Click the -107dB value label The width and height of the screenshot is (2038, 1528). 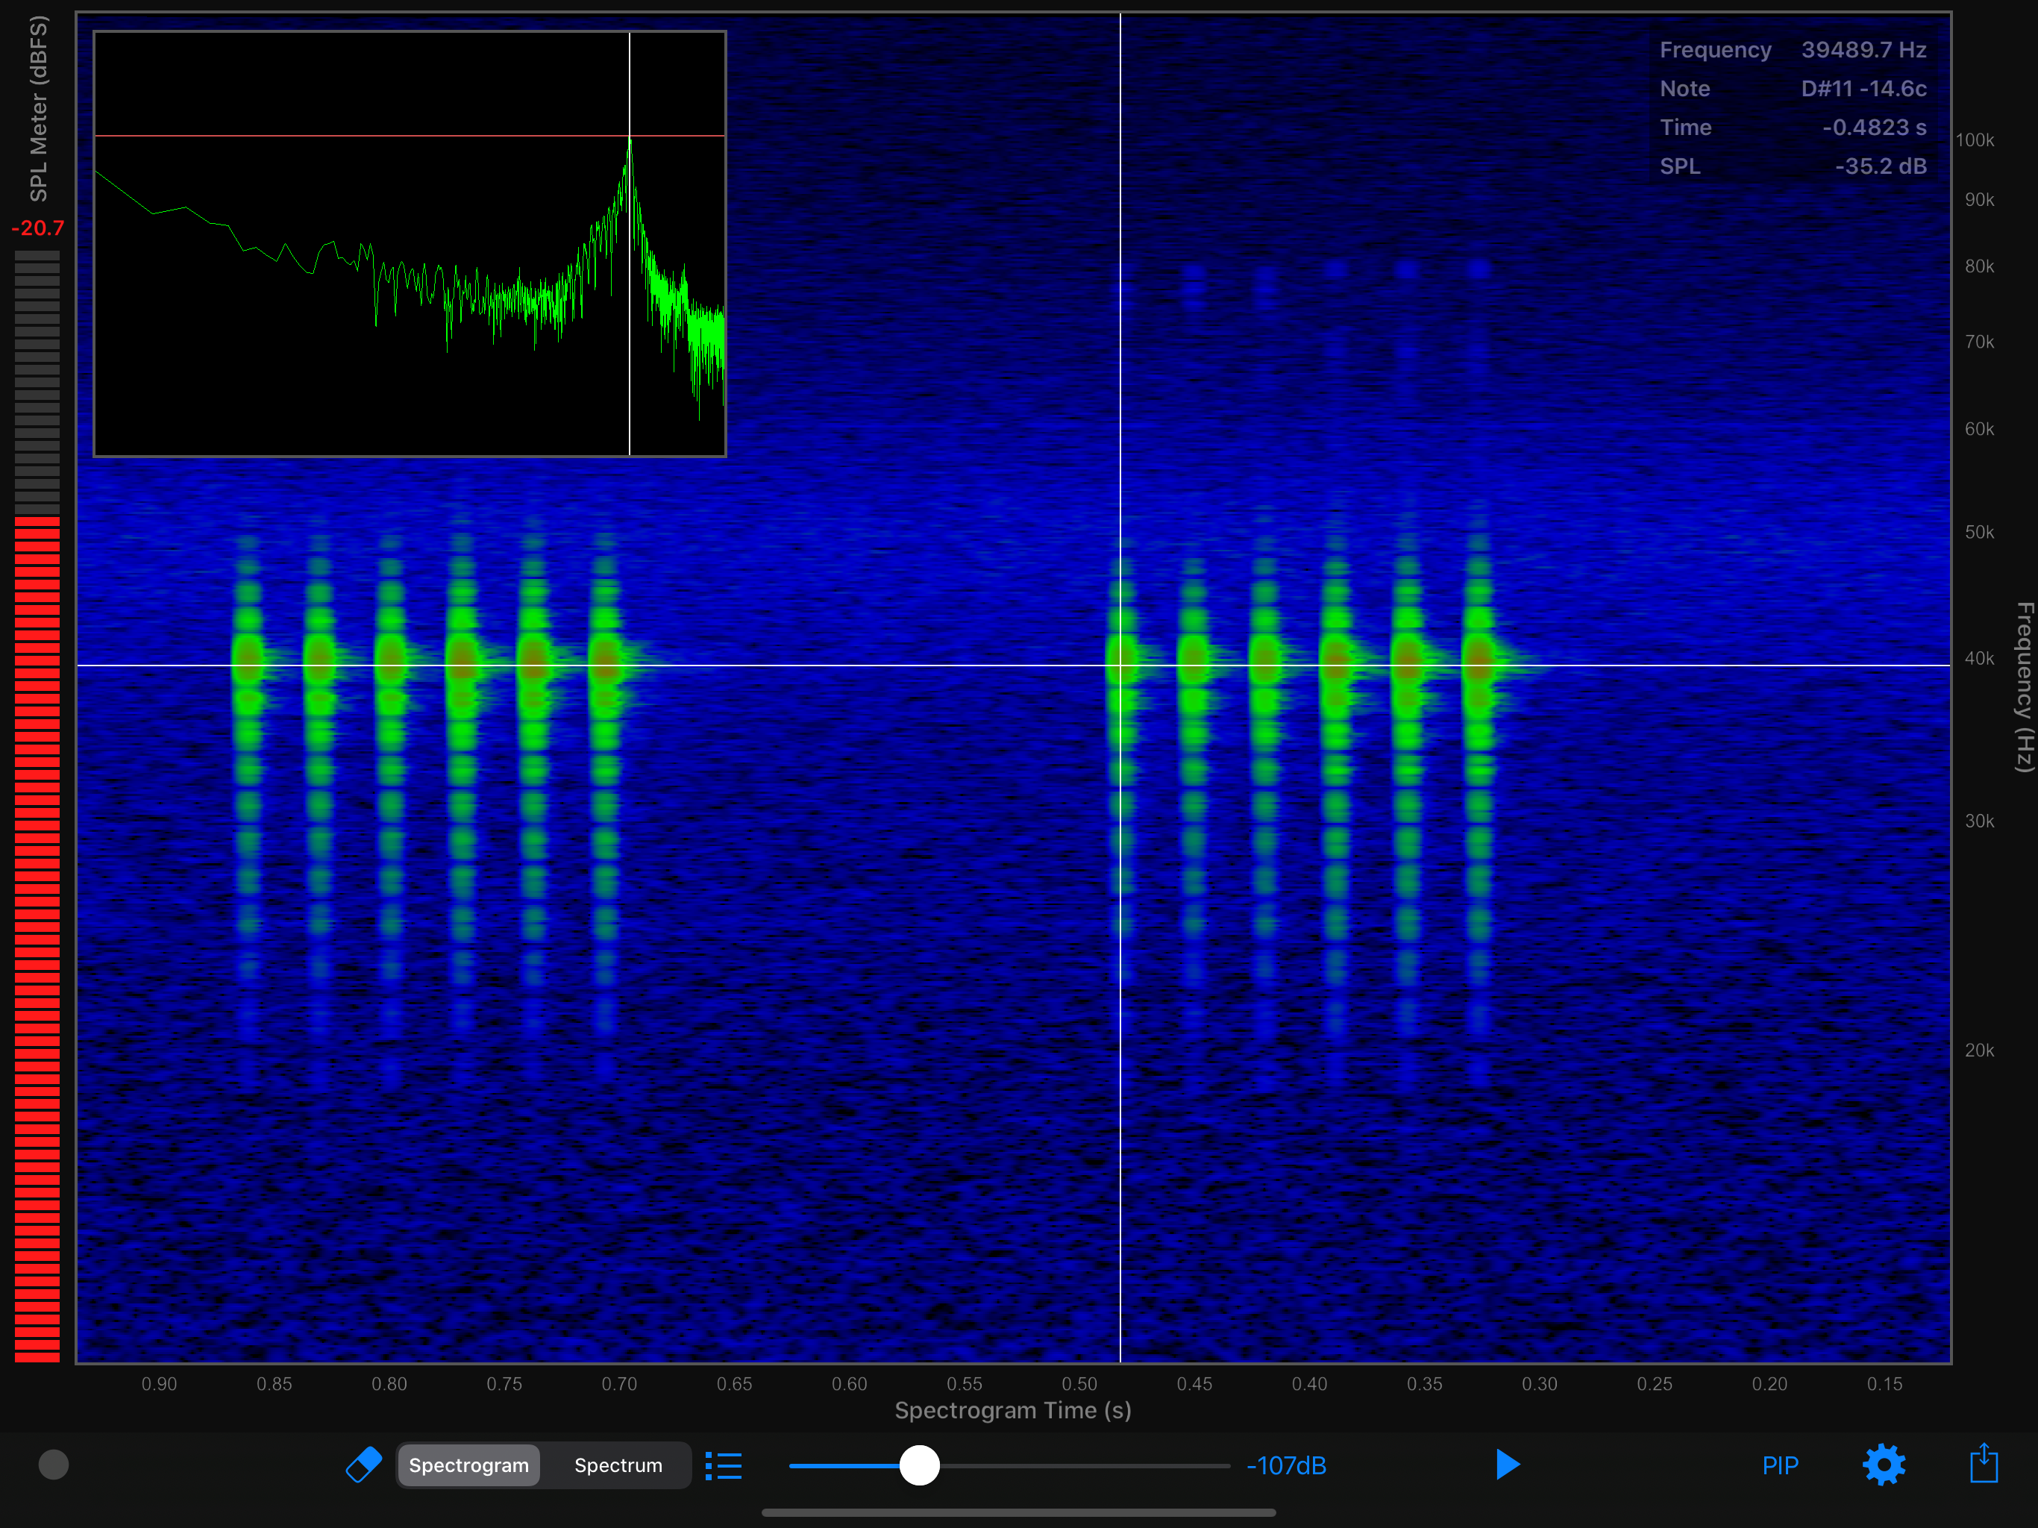click(x=1285, y=1465)
